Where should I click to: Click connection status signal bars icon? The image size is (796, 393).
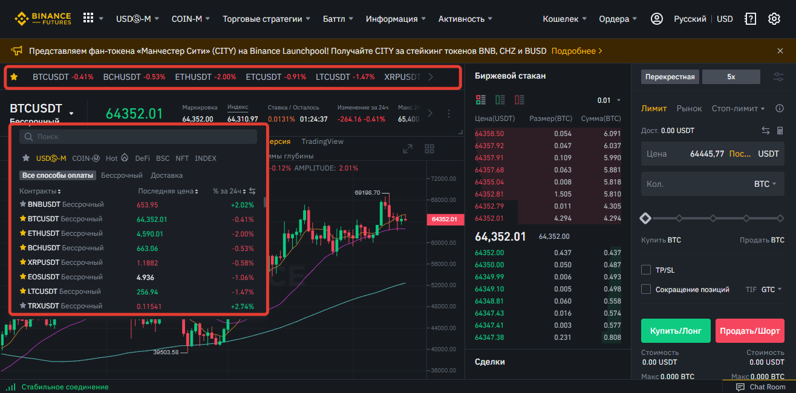(11, 387)
